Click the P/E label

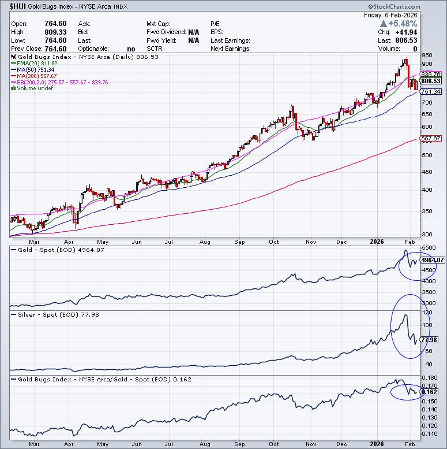[x=216, y=24]
